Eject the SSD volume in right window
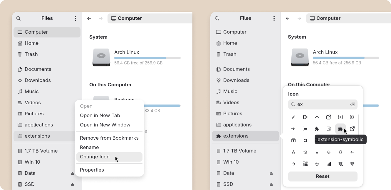Viewport: 391px width, 190px height. tap(271, 184)
